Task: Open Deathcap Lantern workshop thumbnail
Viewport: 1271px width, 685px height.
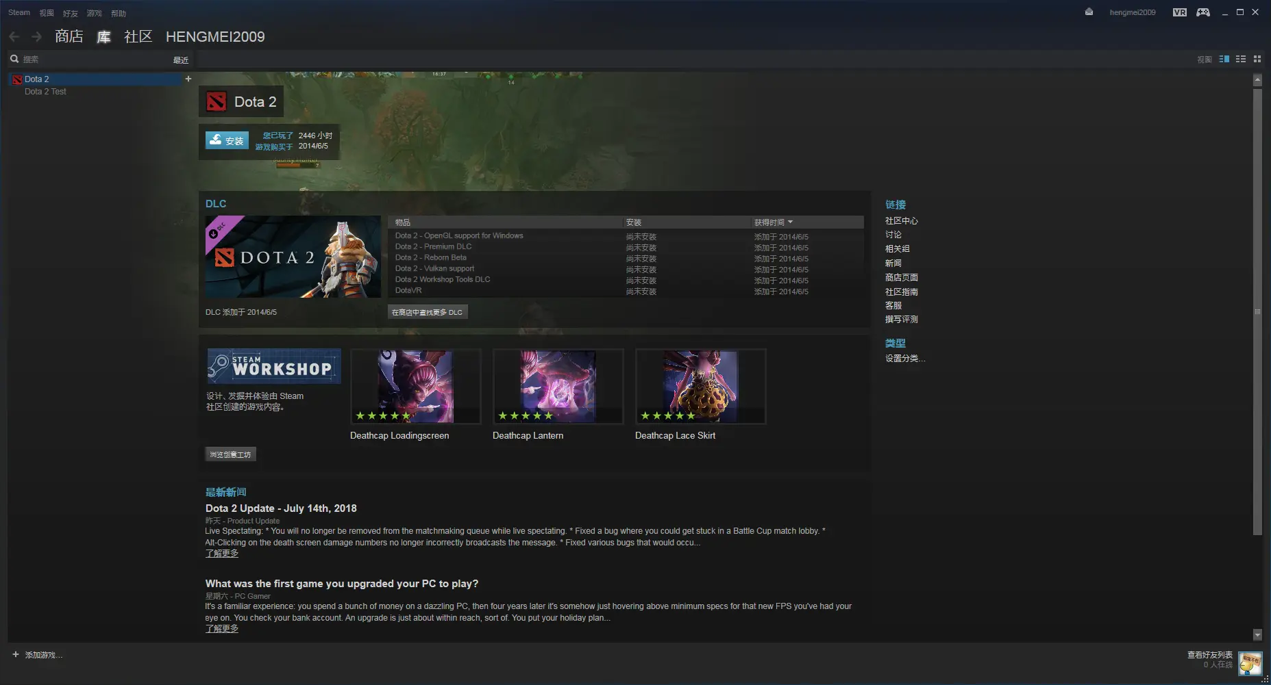Action: click(x=558, y=386)
